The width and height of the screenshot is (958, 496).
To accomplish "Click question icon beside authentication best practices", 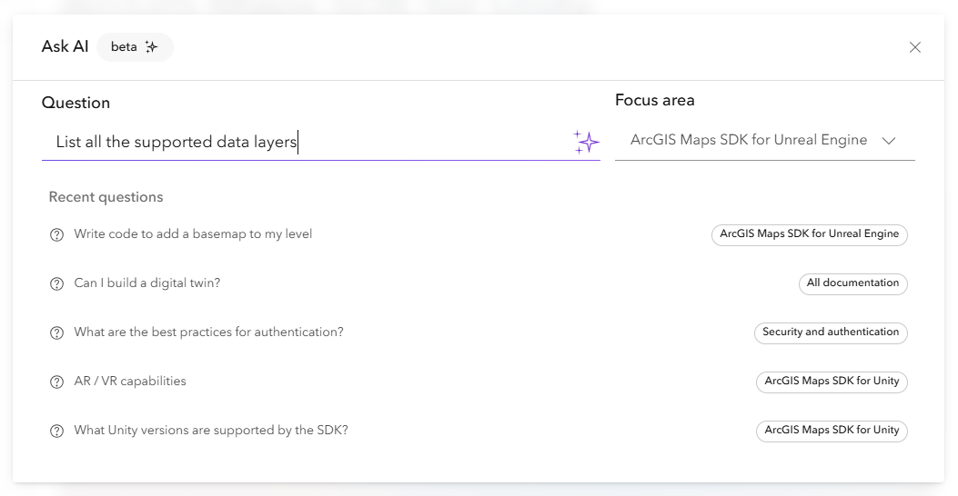I will point(56,333).
